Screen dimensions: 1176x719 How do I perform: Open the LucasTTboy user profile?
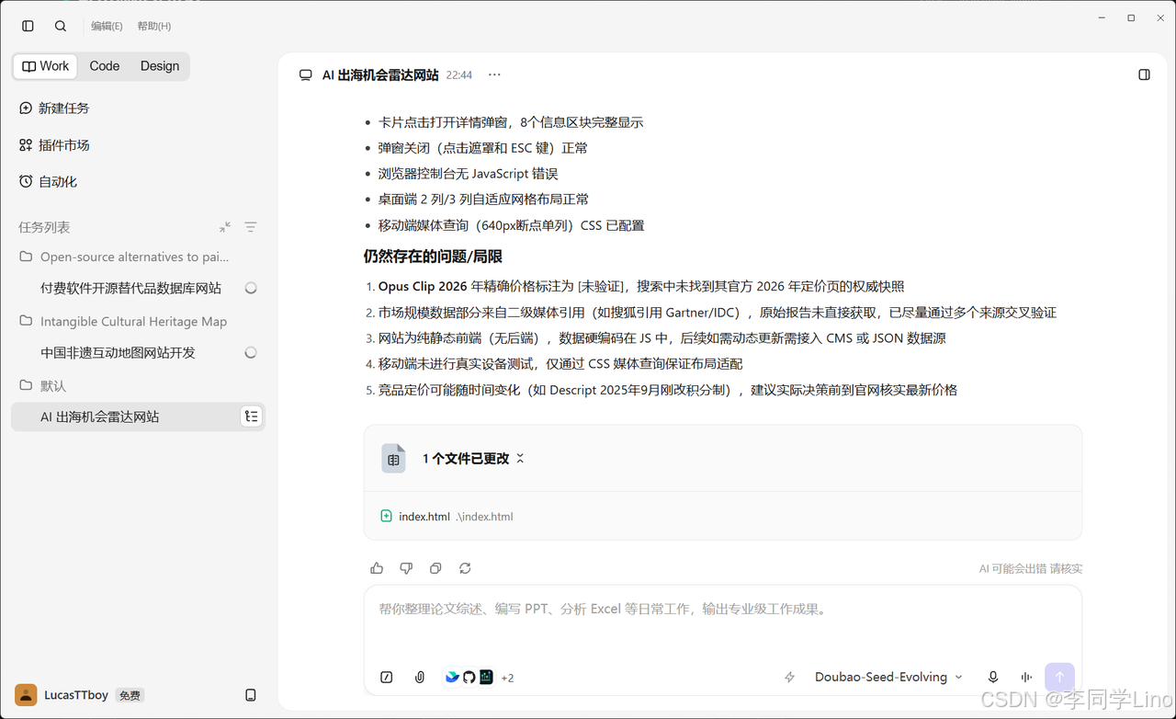[x=63, y=695]
